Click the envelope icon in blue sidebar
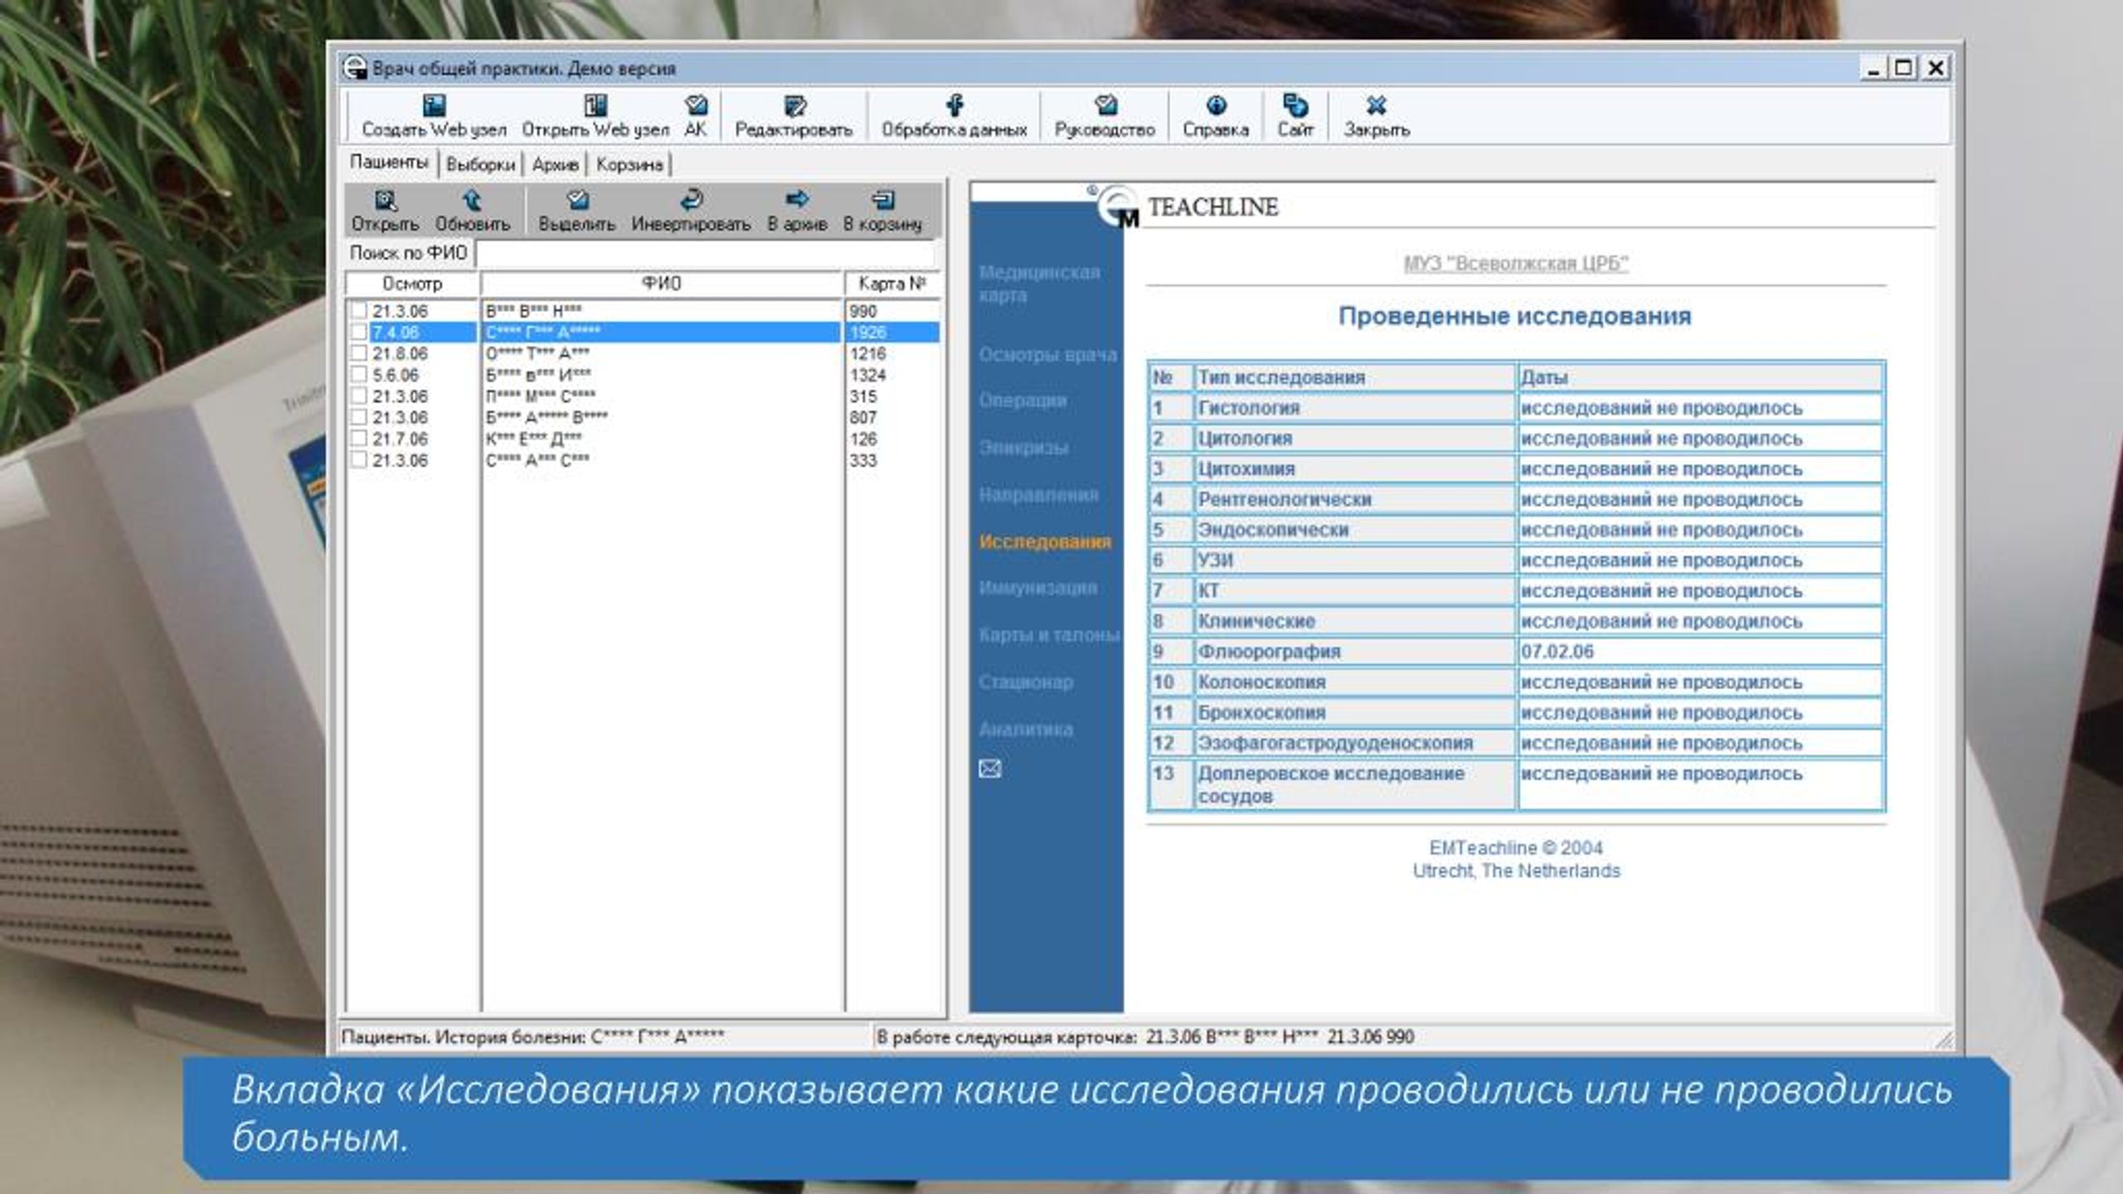2123x1194 pixels. [x=990, y=769]
